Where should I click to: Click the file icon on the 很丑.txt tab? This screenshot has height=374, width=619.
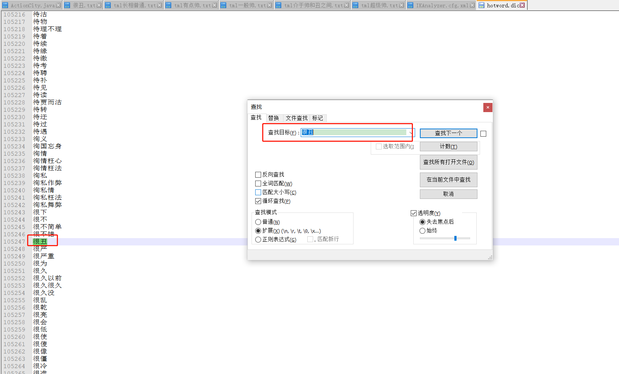(x=67, y=5)
